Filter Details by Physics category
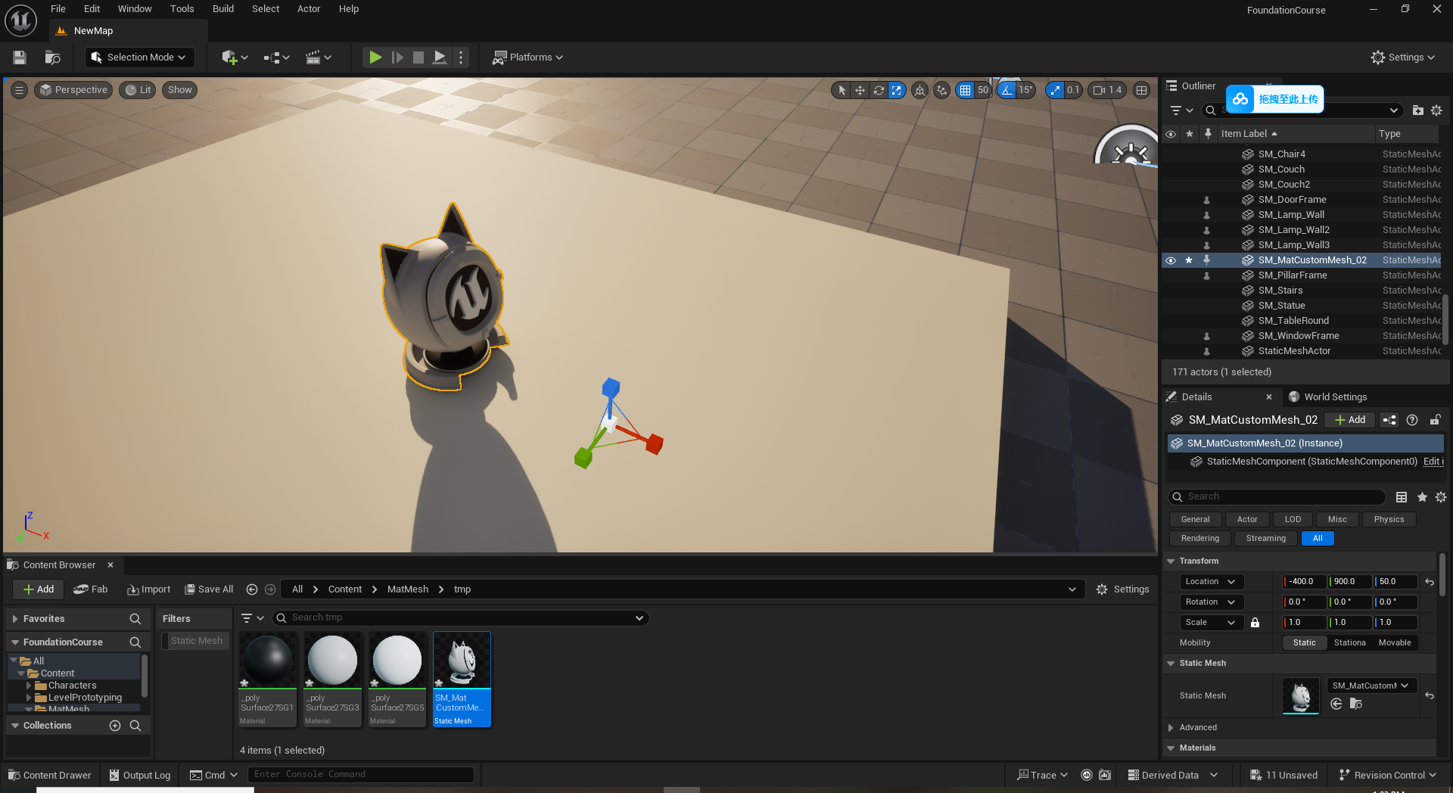This screenshot has width=1453, height=793. (x=1389, y=520)
